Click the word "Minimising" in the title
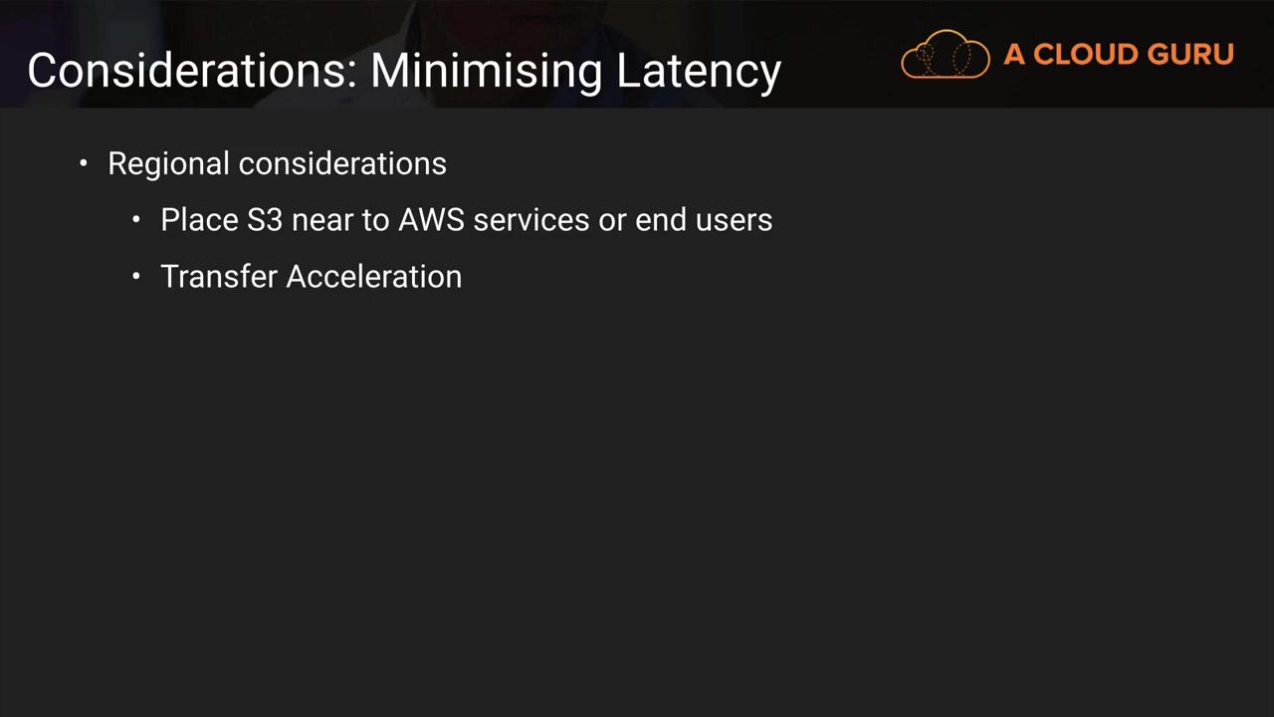The height and width of the screenshot is (717, 1274). 487,71
